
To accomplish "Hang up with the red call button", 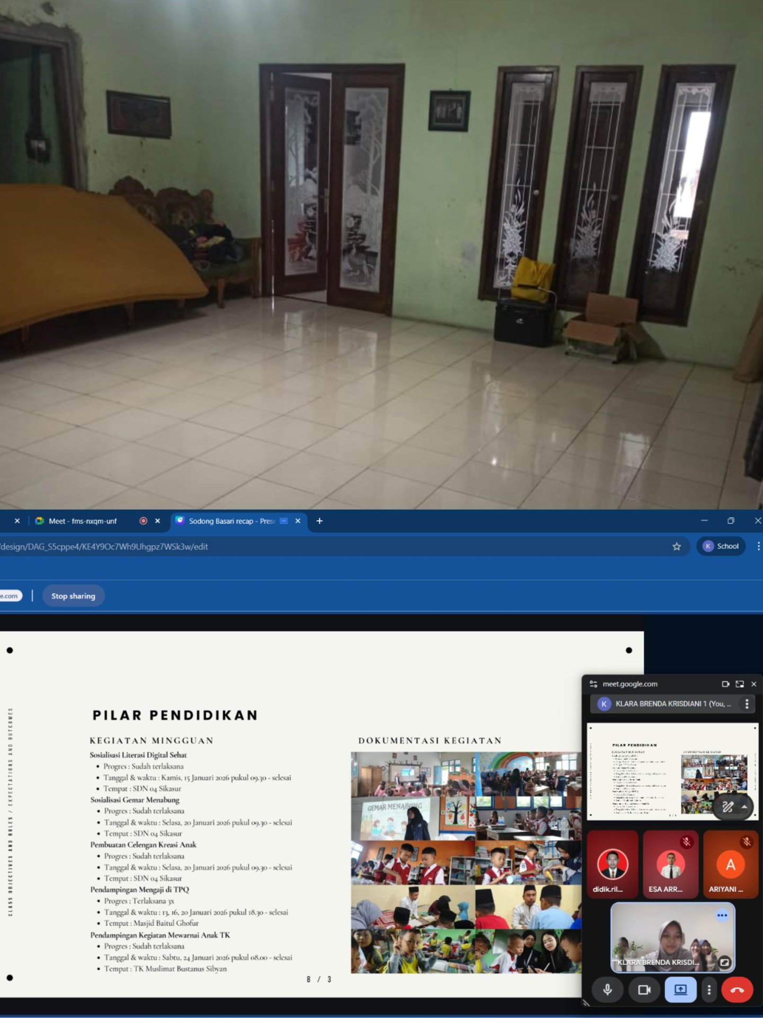I will pyautogui.click(x=737, y=989).
